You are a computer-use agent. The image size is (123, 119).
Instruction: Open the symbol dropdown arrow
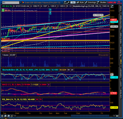point(21,2)
